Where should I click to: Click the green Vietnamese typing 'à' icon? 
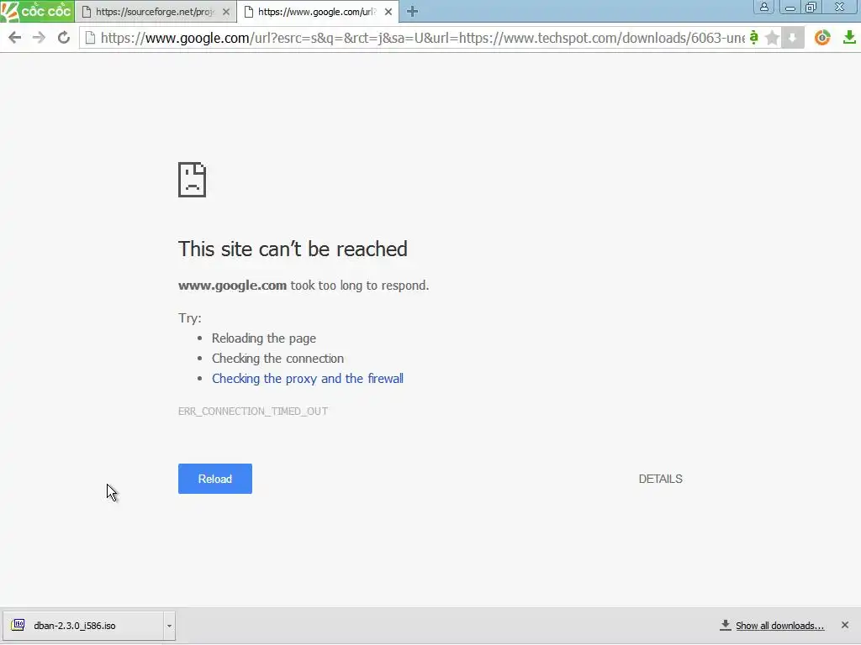[x=754, y=37]
